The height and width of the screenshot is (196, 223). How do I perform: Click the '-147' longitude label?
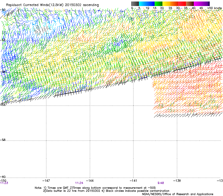coord(46,181)
